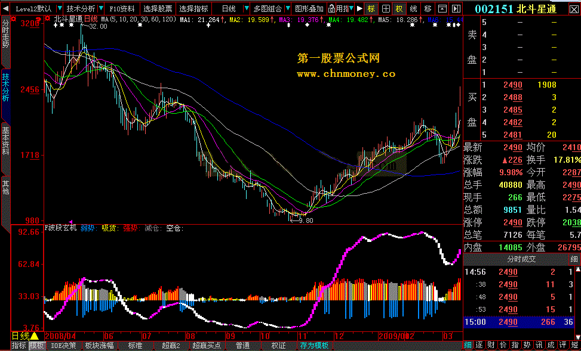
Task: Click the 32.00 high price label
Action: click(98, 26)
